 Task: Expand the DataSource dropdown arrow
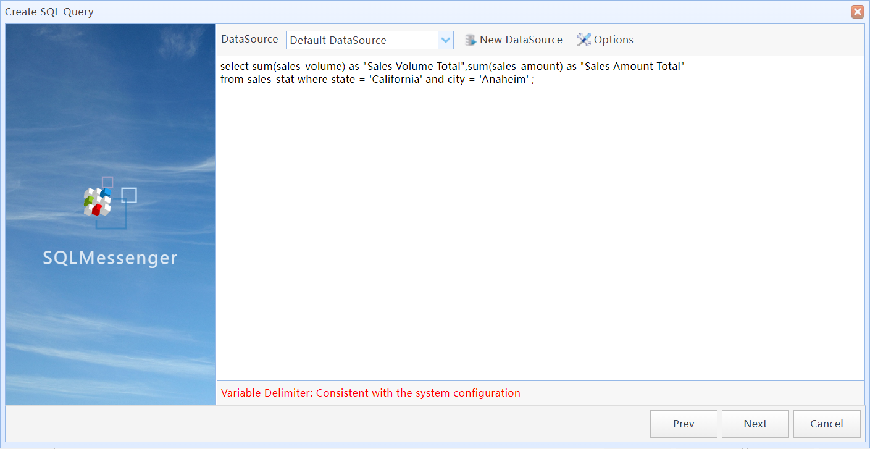(446, 40)
